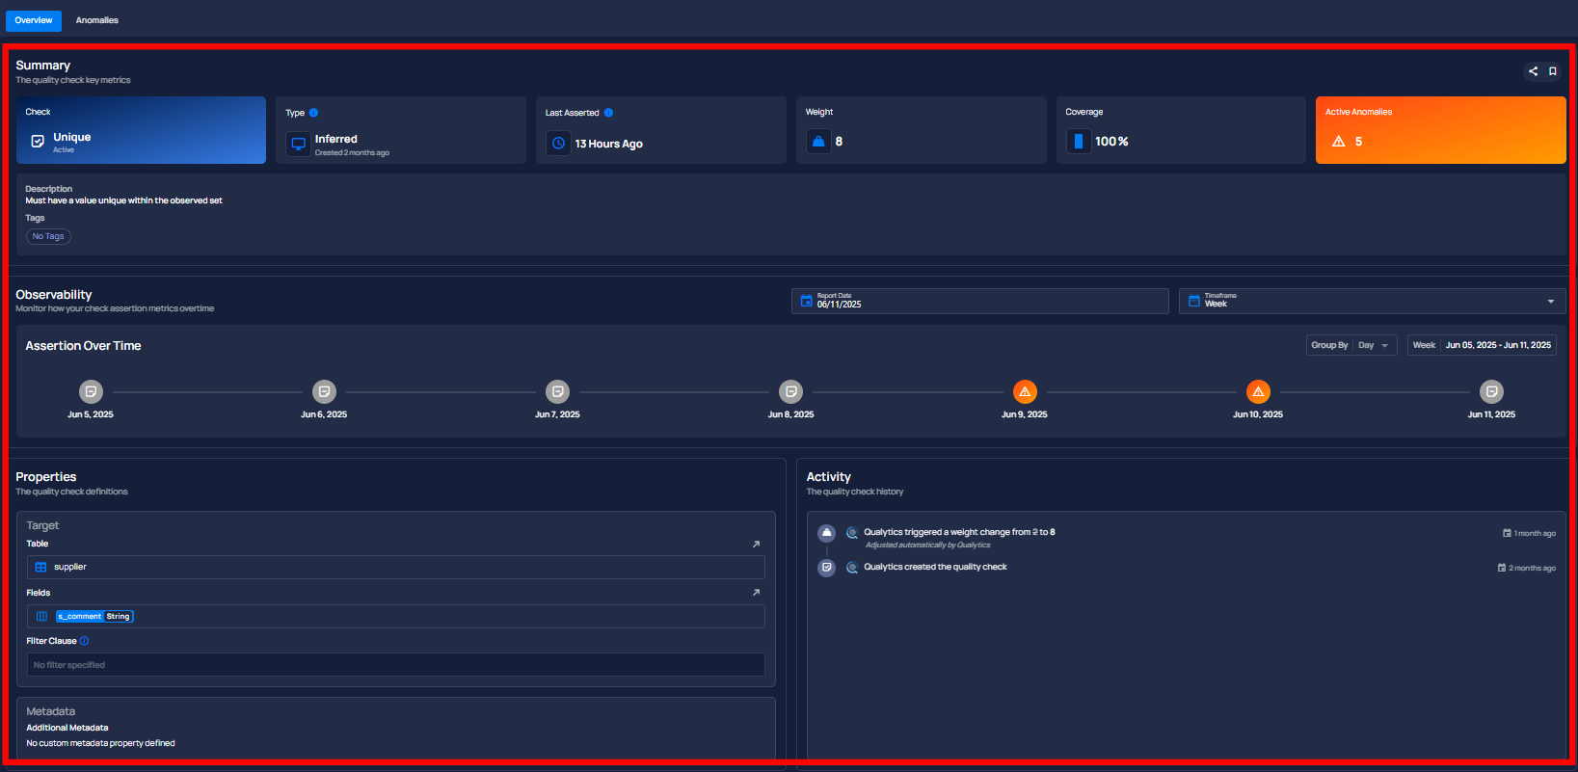The image size is (1578, 772).
Task: Click the Filter Clause input box
Action: [395, 665]
